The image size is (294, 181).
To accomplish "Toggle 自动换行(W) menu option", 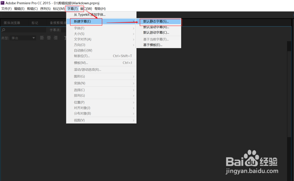I will pyautogui.click(x=101, y=50).
